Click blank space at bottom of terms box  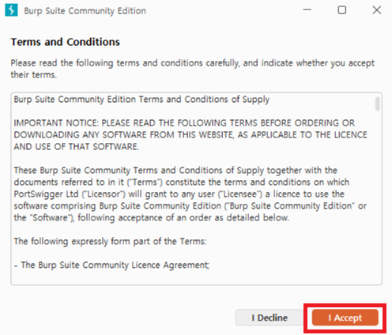point(195,277)
